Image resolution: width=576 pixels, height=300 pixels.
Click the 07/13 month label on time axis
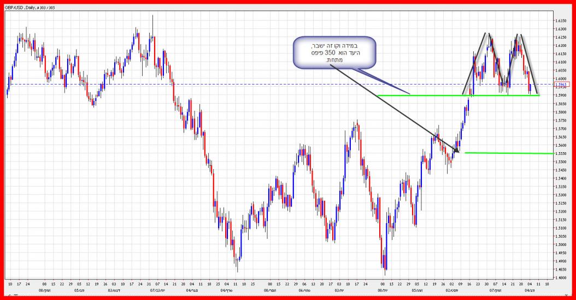157,291
